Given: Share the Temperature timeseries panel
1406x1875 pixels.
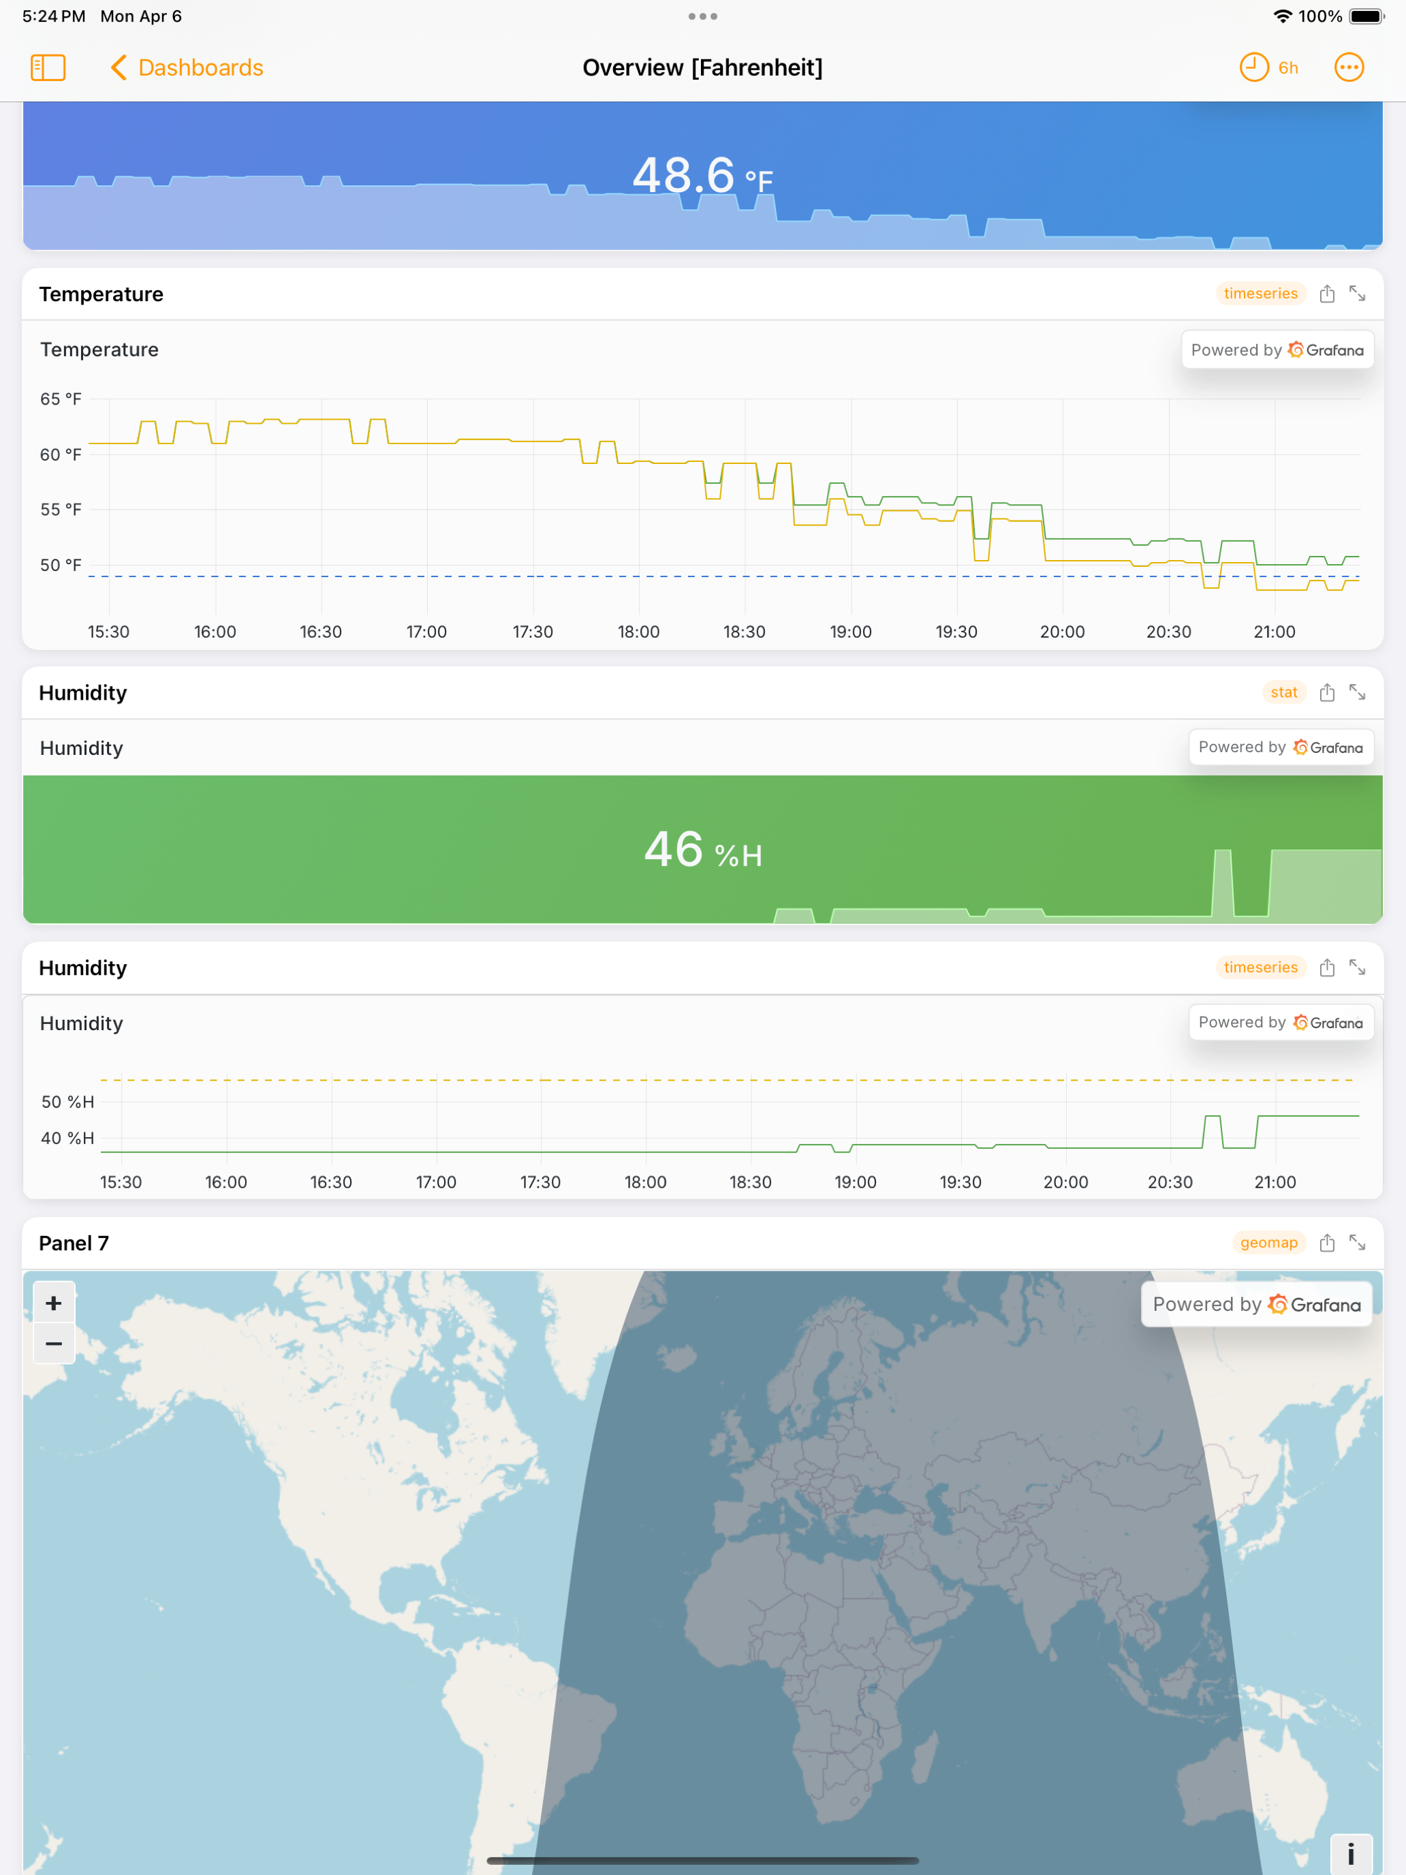Looking at the screenshot, I should coord(1327,294).
